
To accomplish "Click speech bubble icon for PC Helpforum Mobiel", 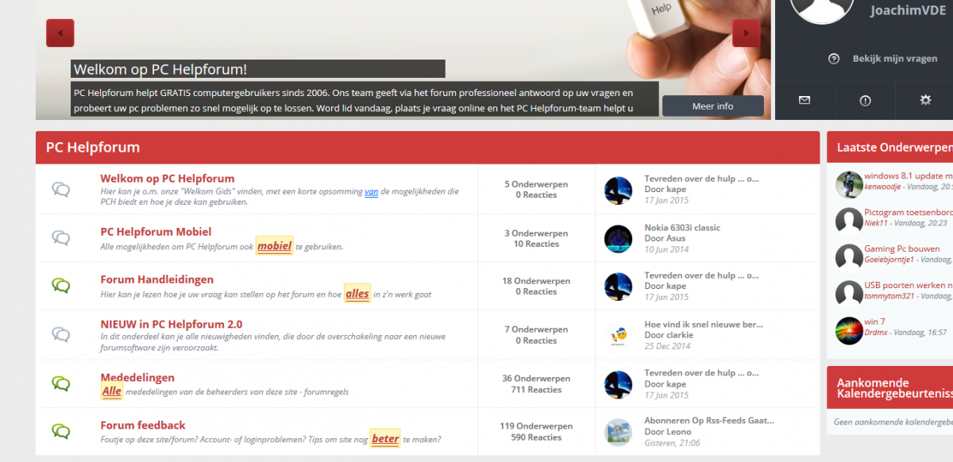I will 61,237.
